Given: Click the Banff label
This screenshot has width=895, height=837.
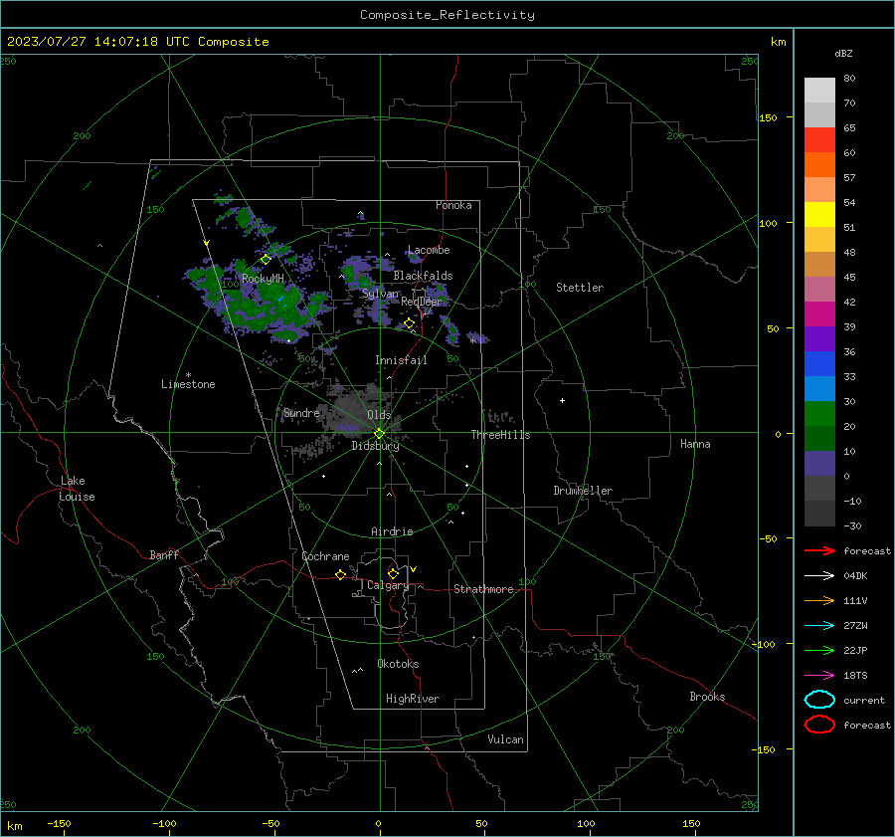Looking at the screenshot, I should point(164,554).
